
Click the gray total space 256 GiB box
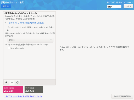point(34,90)
